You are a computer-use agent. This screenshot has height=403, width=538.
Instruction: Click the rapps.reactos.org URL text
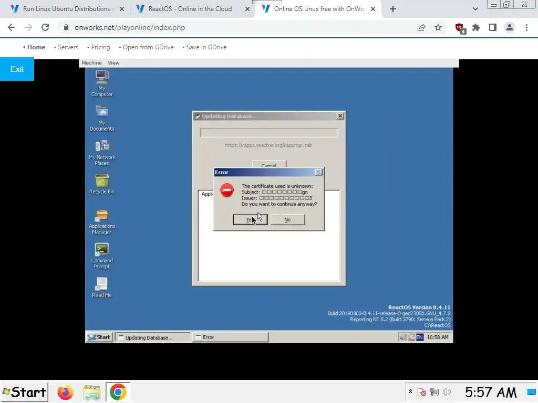click(268, 145)
